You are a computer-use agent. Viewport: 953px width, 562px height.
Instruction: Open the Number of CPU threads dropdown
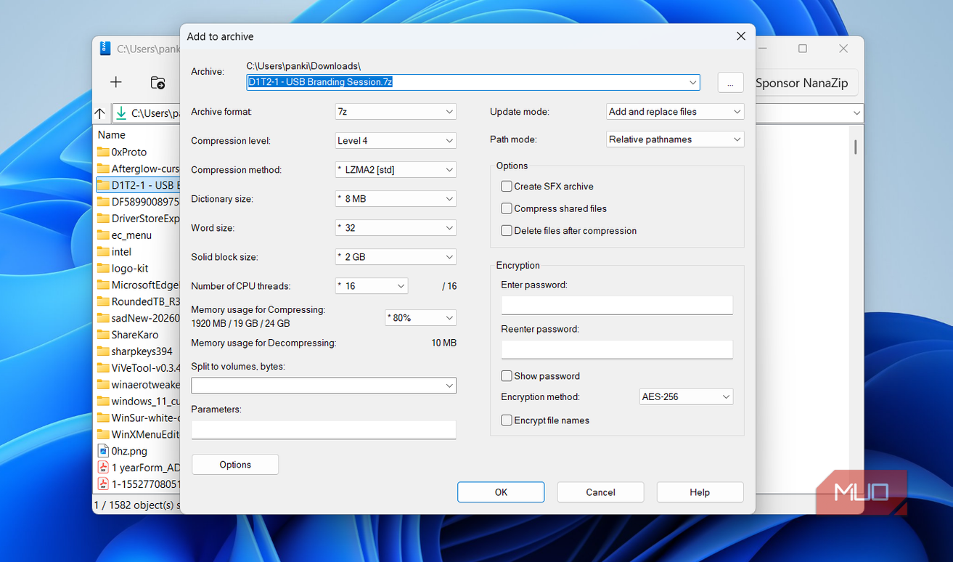pyautogui.click(x=372, y=286)
